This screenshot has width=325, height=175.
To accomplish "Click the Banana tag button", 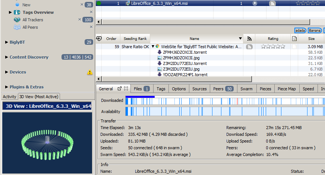I will tap(315, 31).
